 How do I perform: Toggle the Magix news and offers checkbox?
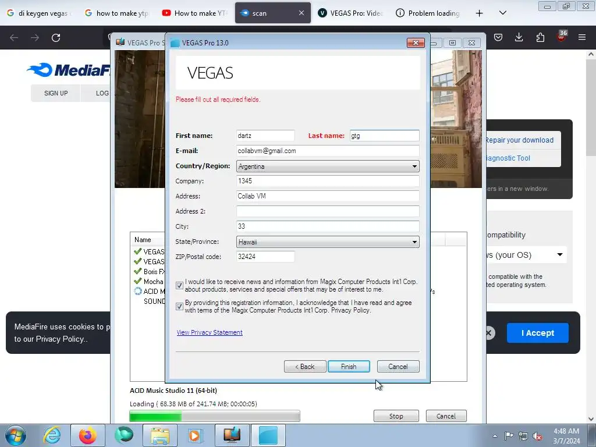(x=179, y=285)
